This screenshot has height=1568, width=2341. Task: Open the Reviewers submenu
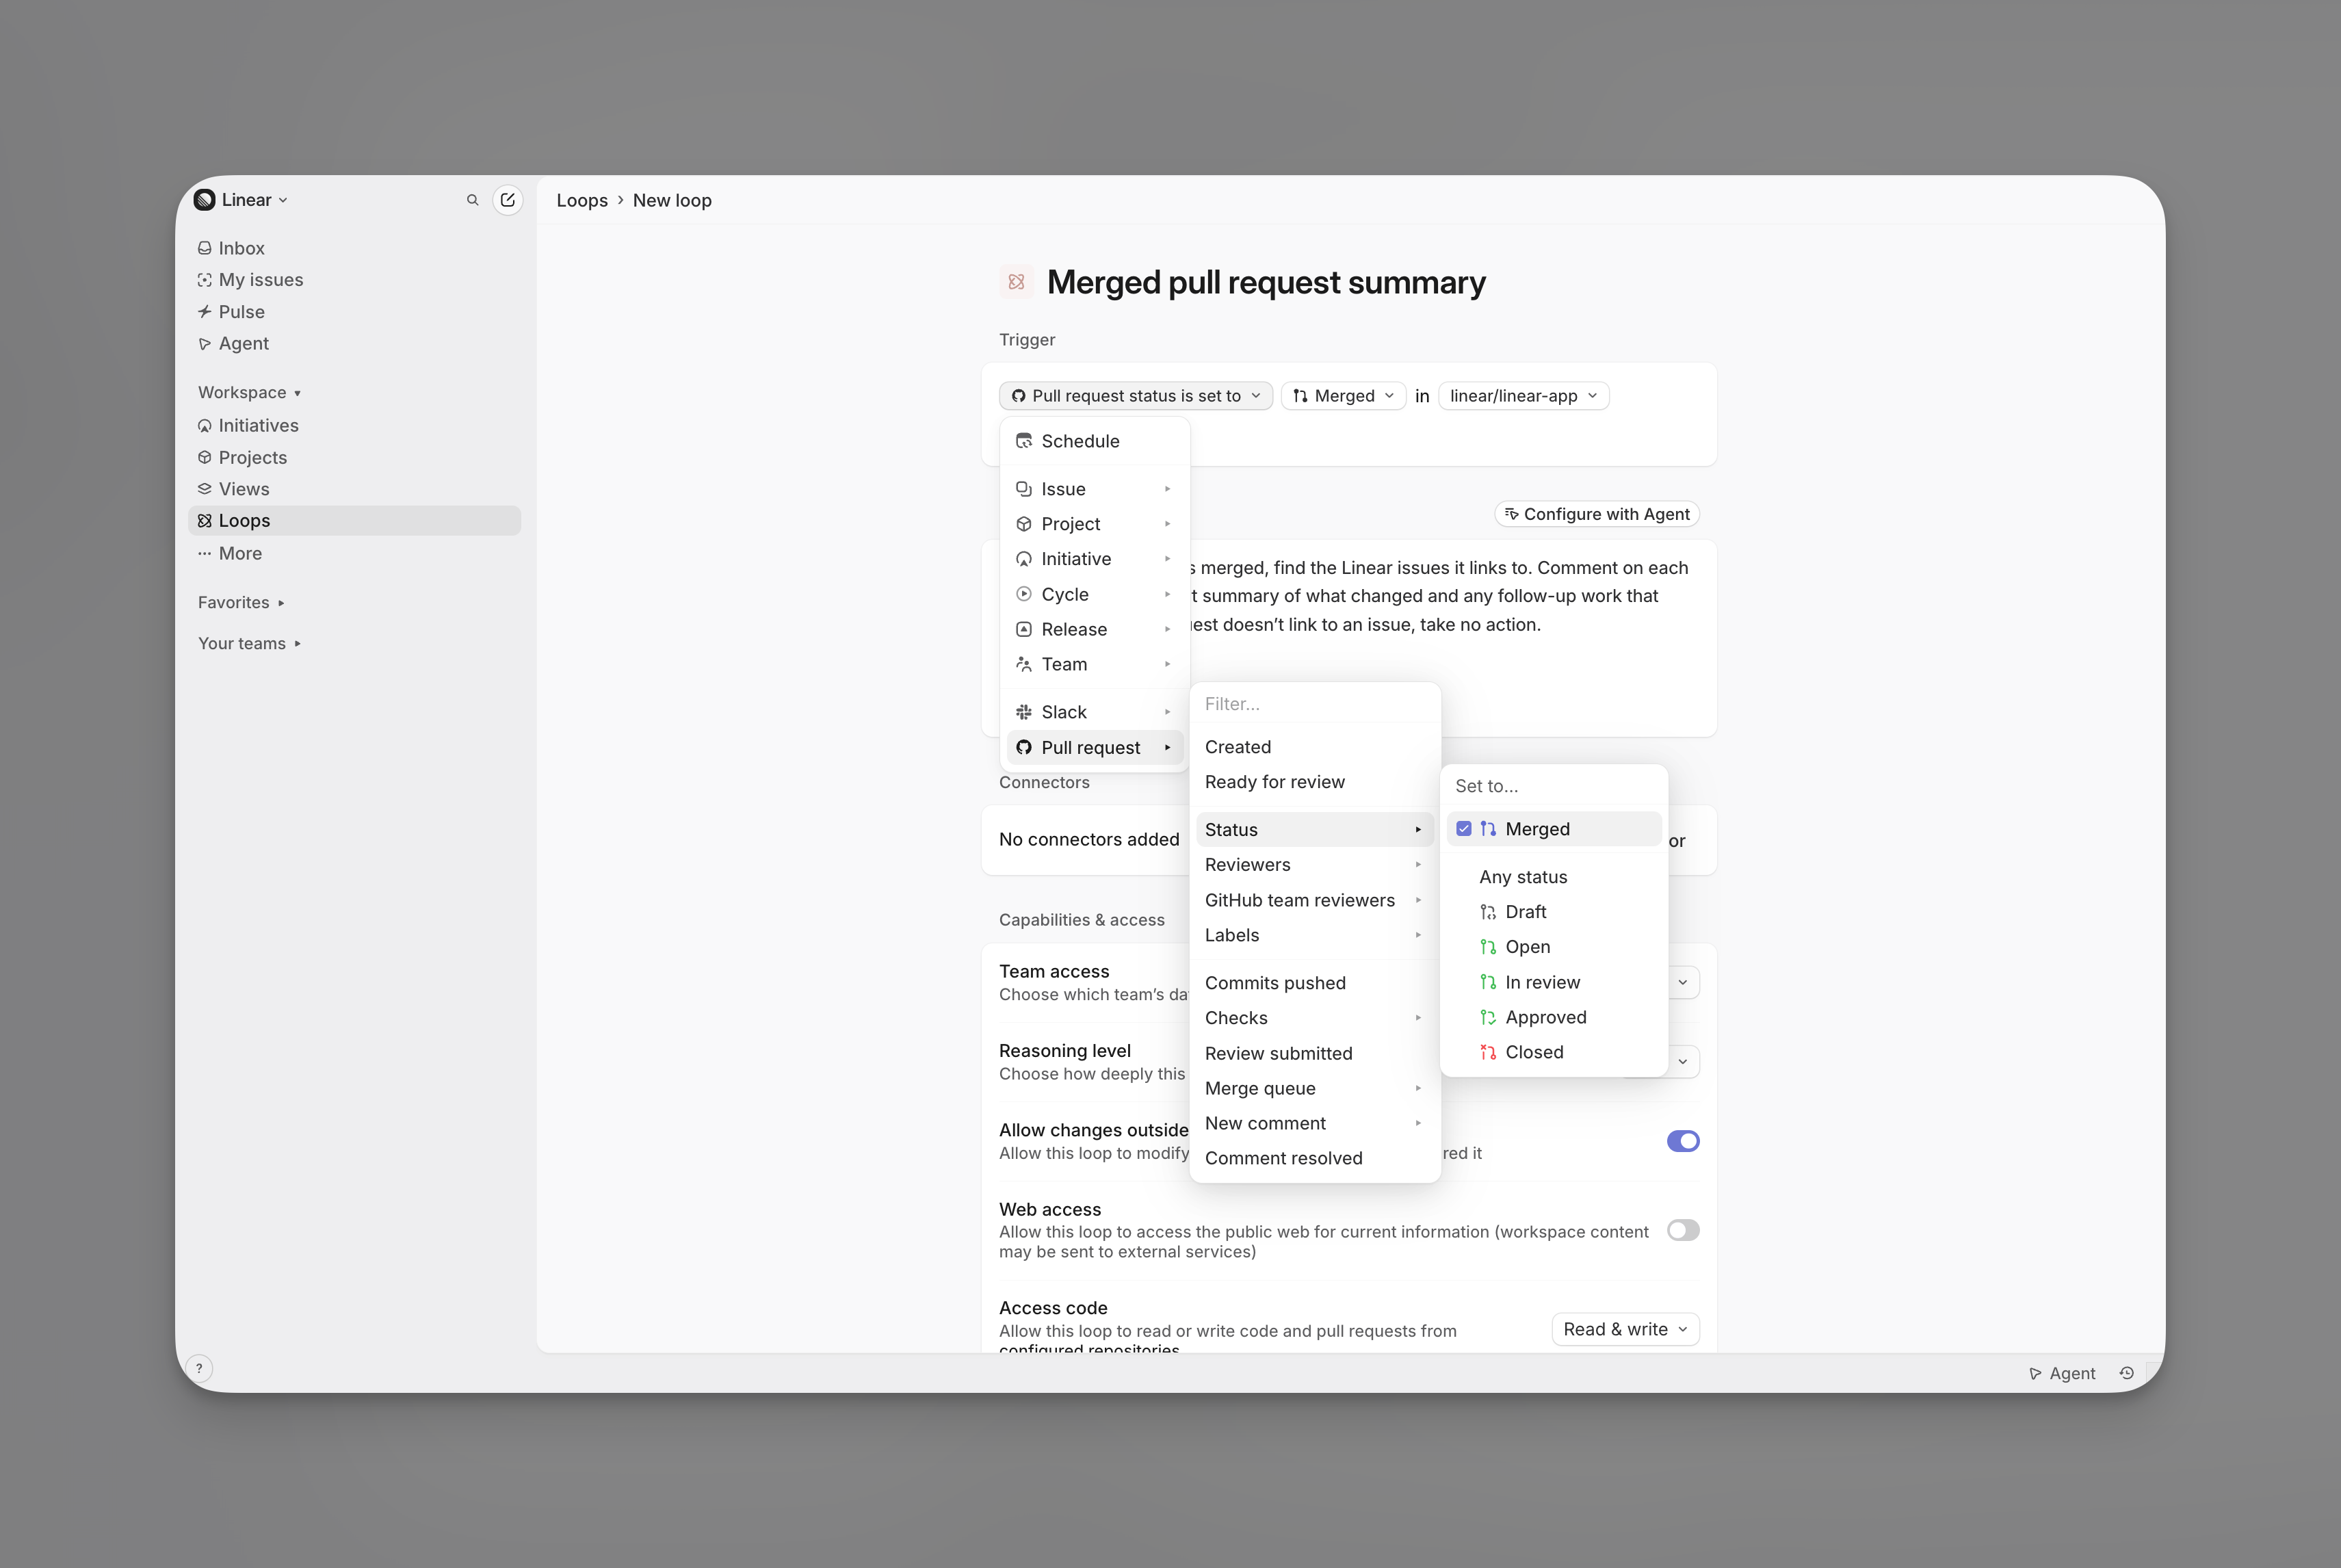(x=1314, y=865)
